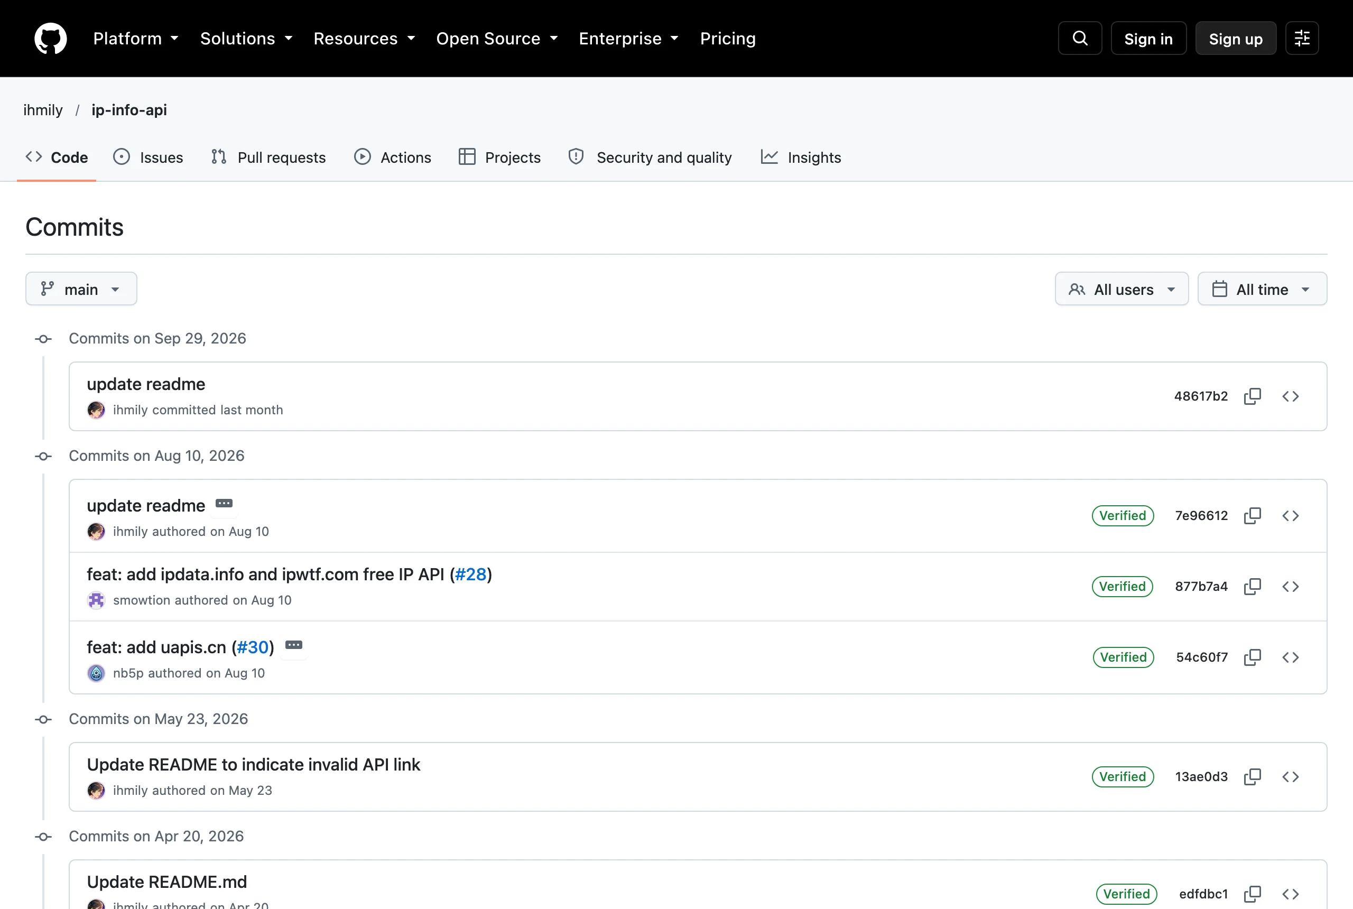The height and width of the screenshot is (909, 1353).
Task: Open pull request #28 link
Action: pos(471,574)
